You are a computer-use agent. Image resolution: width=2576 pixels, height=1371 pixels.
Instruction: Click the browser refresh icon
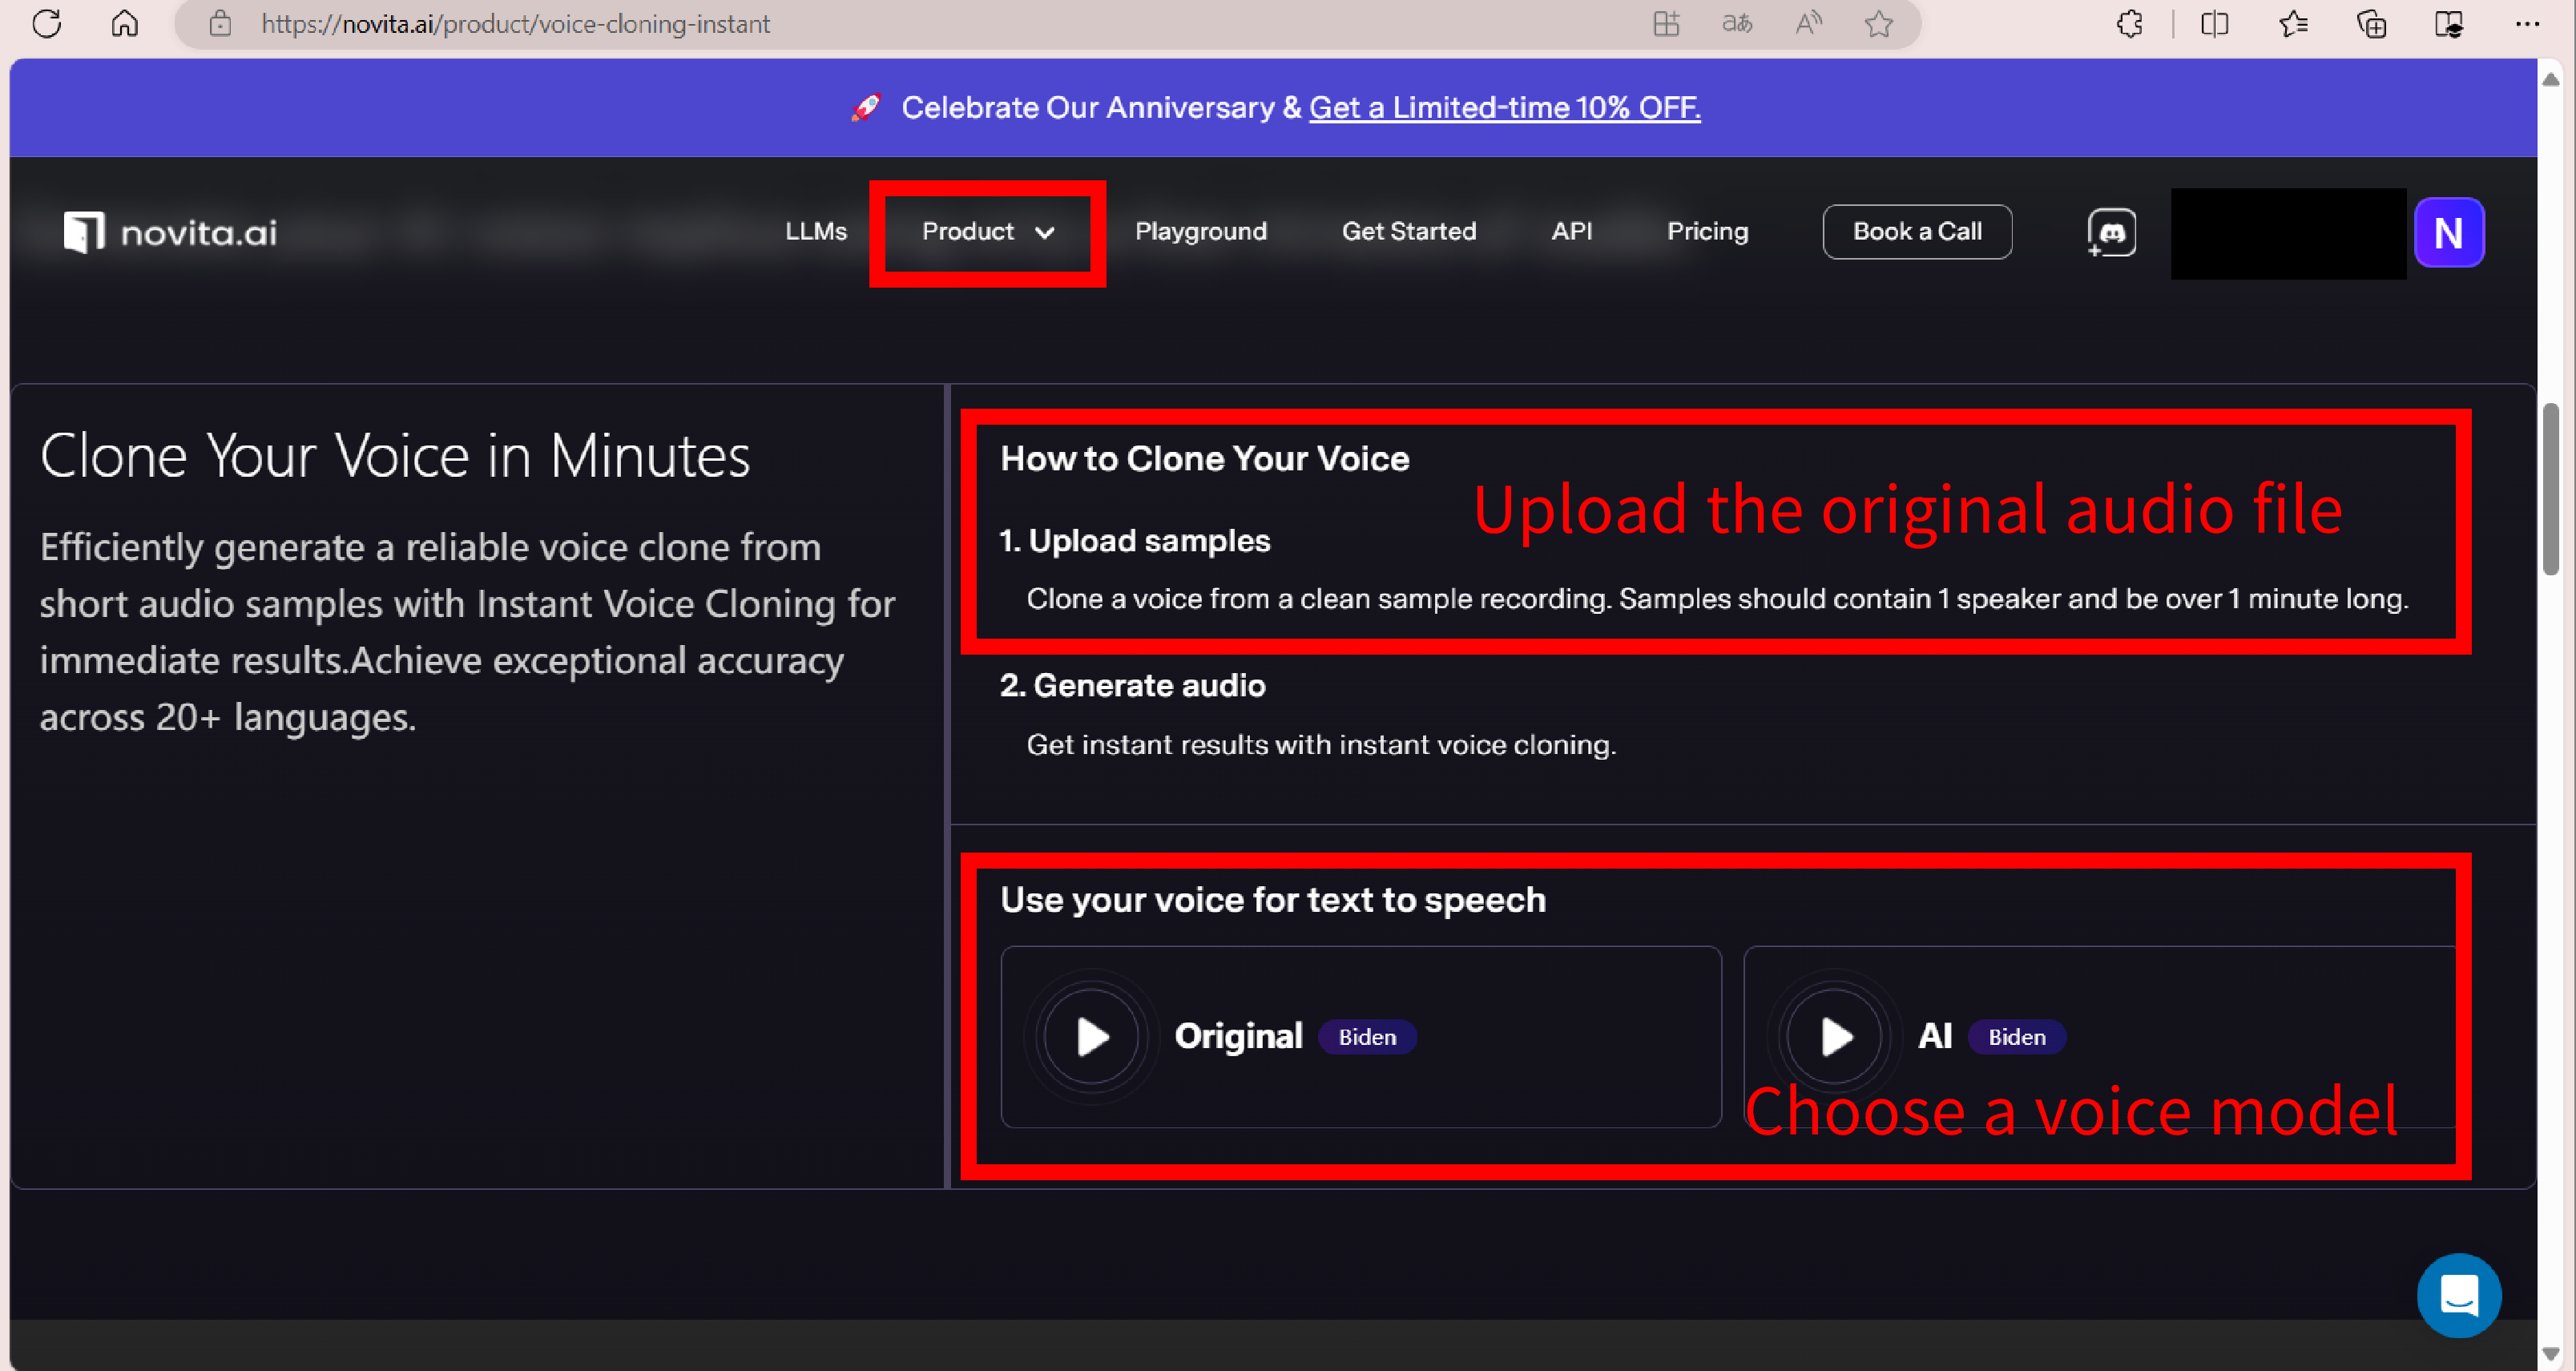(47, 23)
